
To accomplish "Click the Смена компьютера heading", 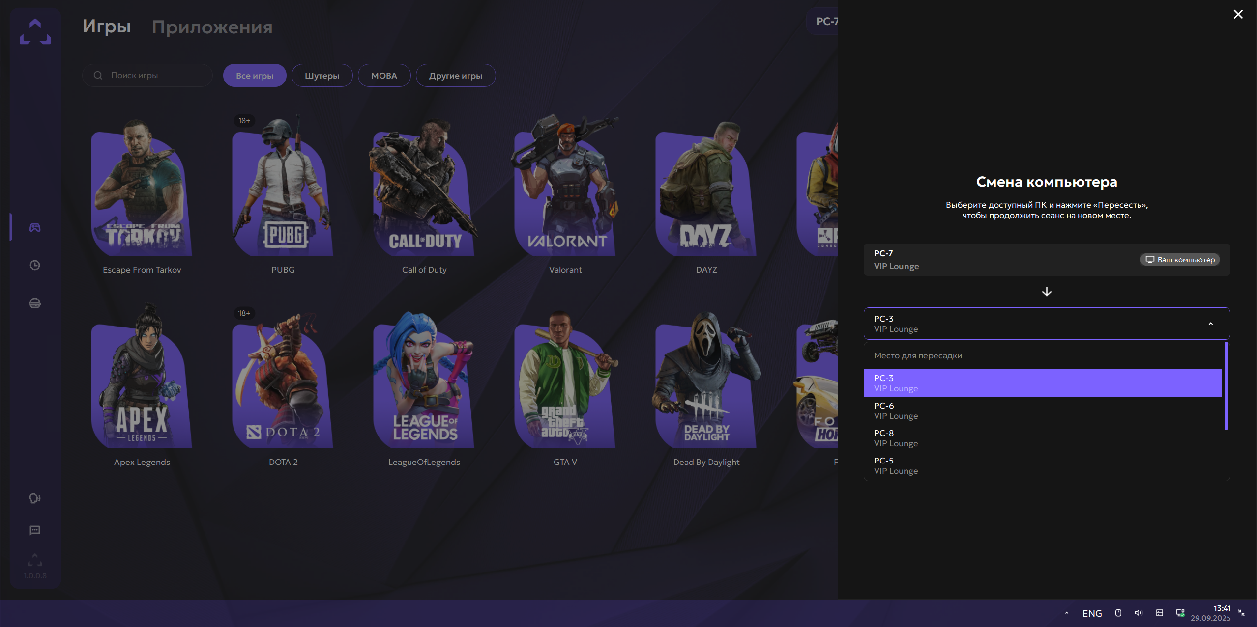I will pos(1047,182).
